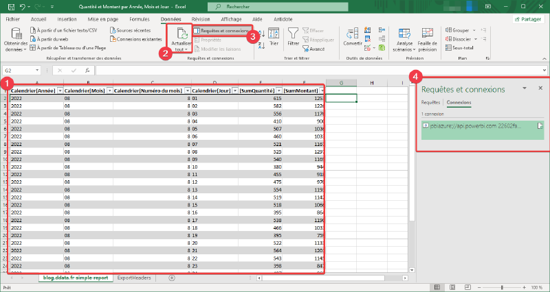The width and height of the screenshot is (550, 292).
Task: Click the Supprimer les doublons icon
Action: 368,39
